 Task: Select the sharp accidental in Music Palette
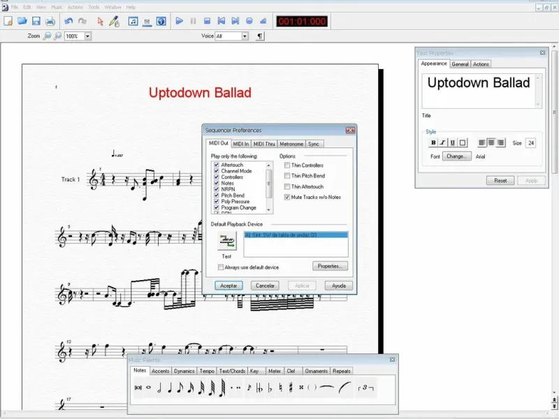[291, 388]
